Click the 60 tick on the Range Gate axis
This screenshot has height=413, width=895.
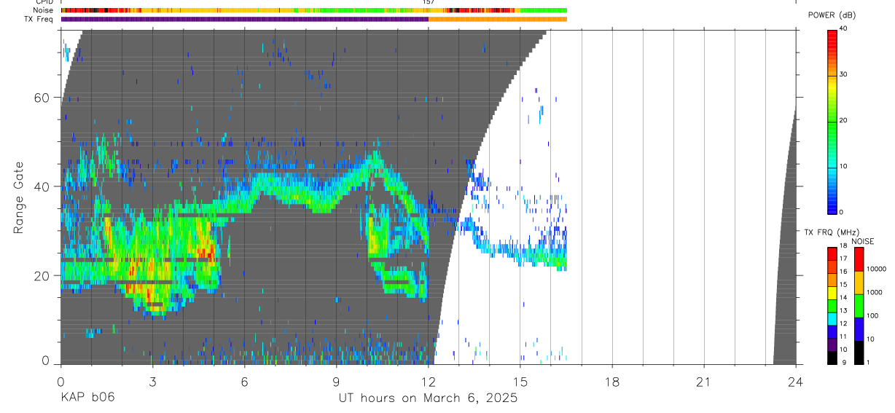(43, 97)
